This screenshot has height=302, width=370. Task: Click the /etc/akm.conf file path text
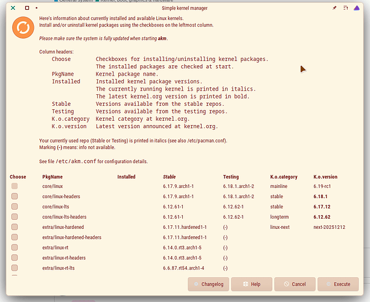[x=76, y=161]
